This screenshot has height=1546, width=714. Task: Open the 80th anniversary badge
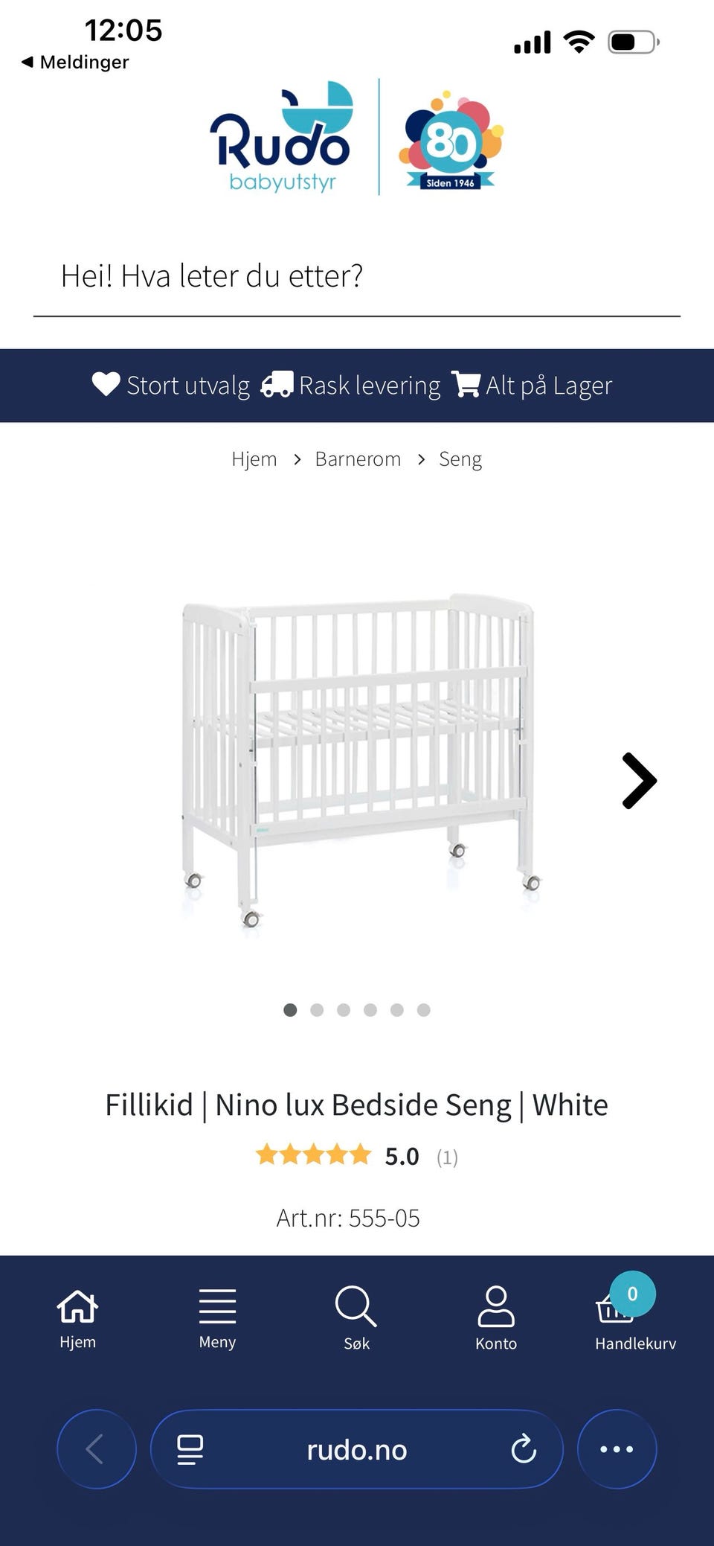451,141
